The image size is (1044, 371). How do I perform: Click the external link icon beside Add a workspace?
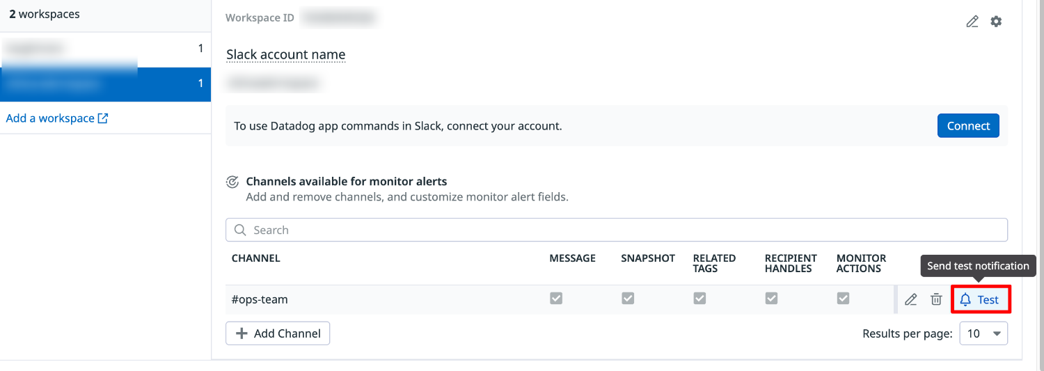(103, 118)
